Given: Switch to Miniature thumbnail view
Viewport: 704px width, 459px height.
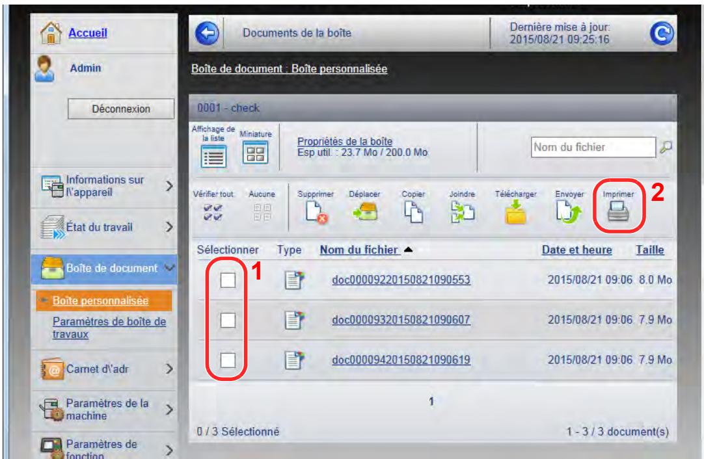Looking at the screenshot, I should click(256, 153).
